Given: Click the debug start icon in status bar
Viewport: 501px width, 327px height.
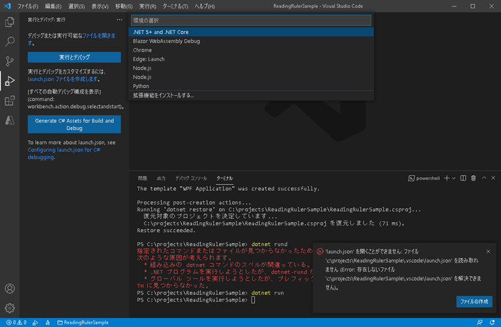Looking at the screenshot, I should click(x=35, y=322).
